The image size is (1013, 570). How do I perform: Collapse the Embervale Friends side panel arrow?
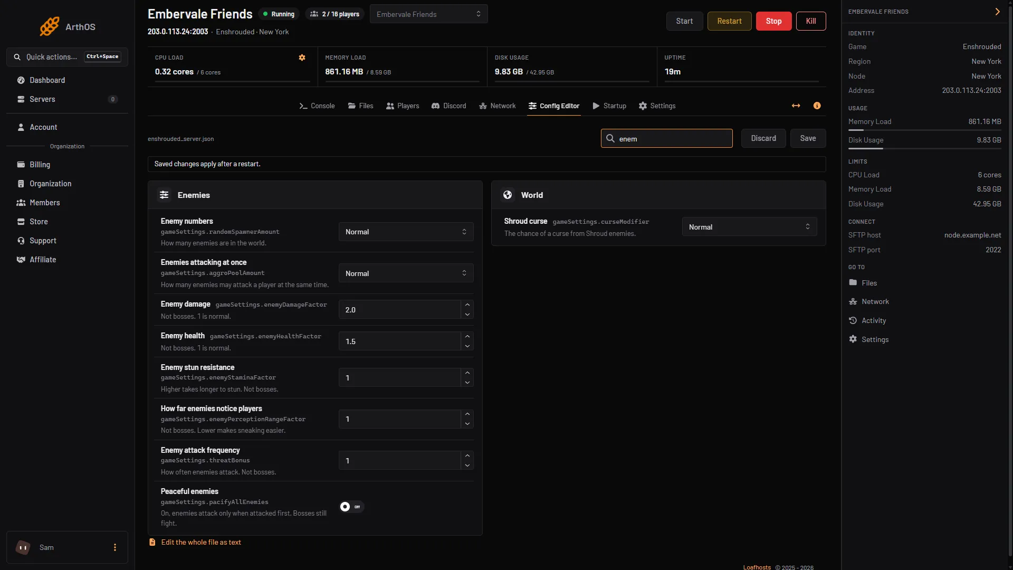click(998, 12)
